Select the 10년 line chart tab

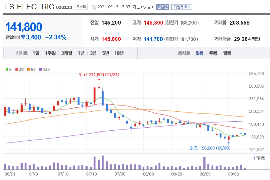(x=119, y=53)
